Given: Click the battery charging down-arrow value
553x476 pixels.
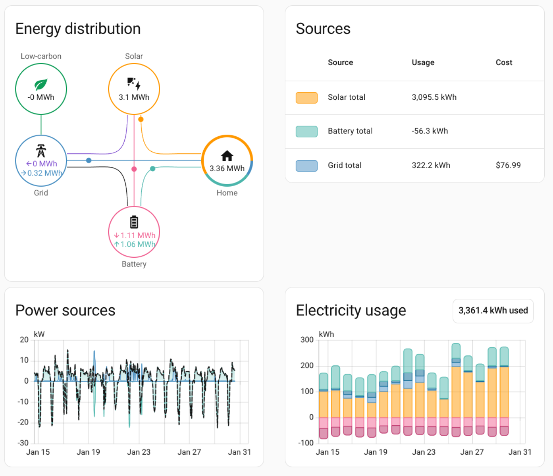Looking at the screenshot, I should pos(134,235).
